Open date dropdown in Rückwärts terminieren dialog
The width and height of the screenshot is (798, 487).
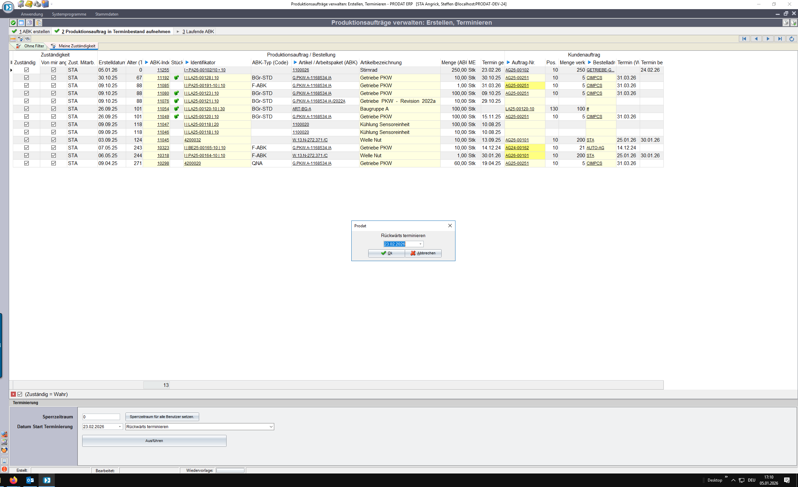(x=420, y=244)
